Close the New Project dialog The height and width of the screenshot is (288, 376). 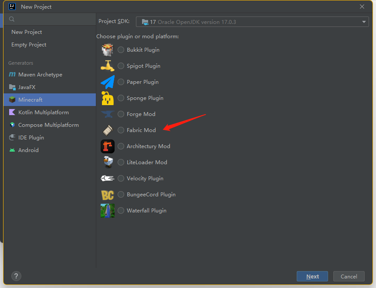coord(362,7)
